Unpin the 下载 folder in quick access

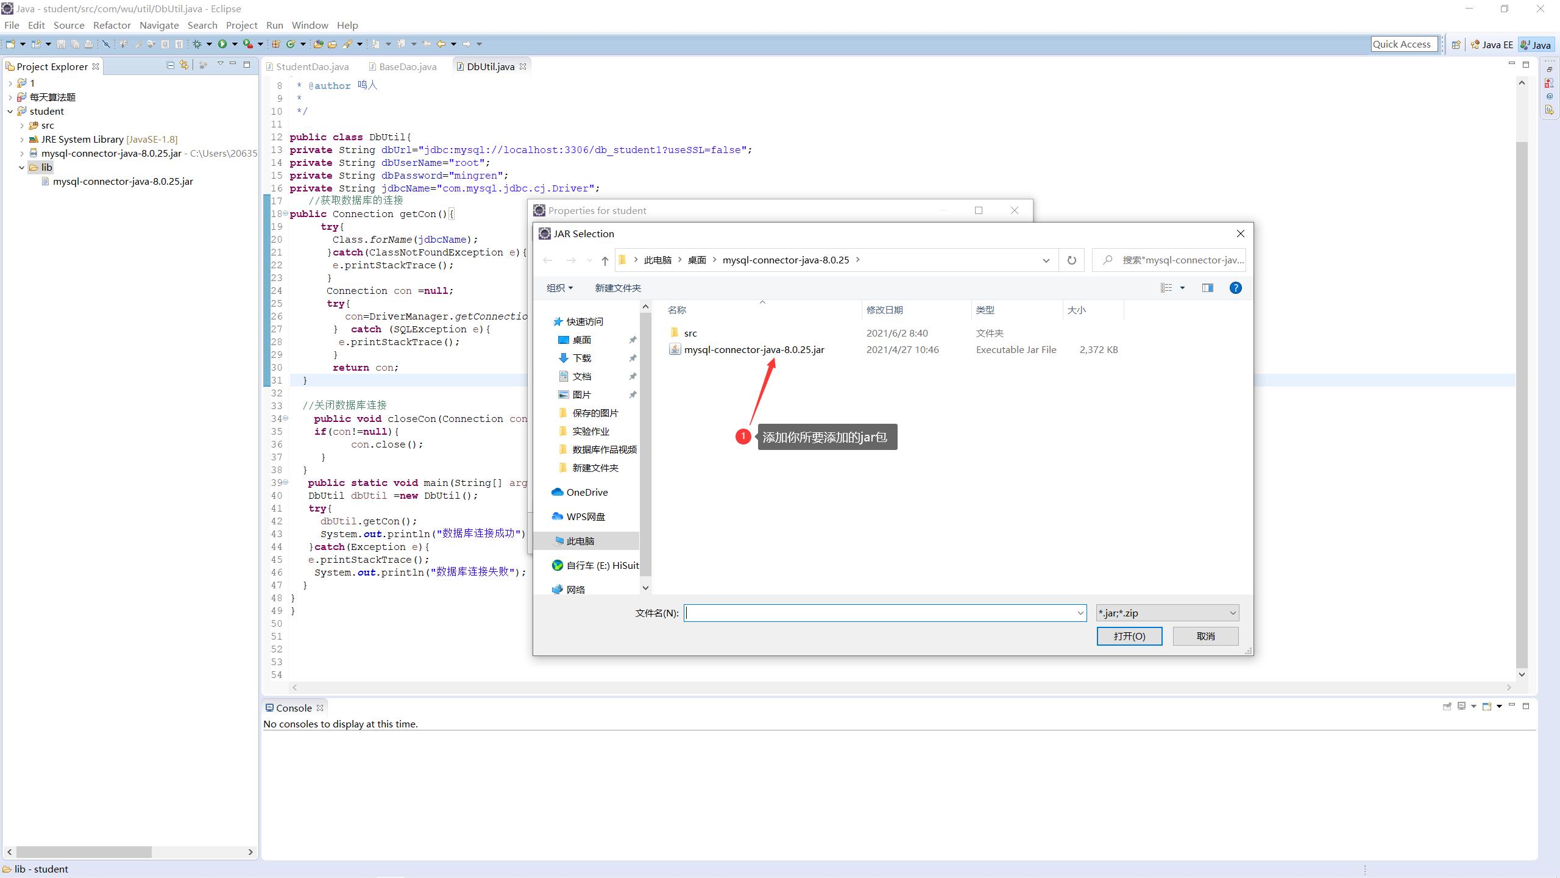pyautogui.click(x=633, y=358)
